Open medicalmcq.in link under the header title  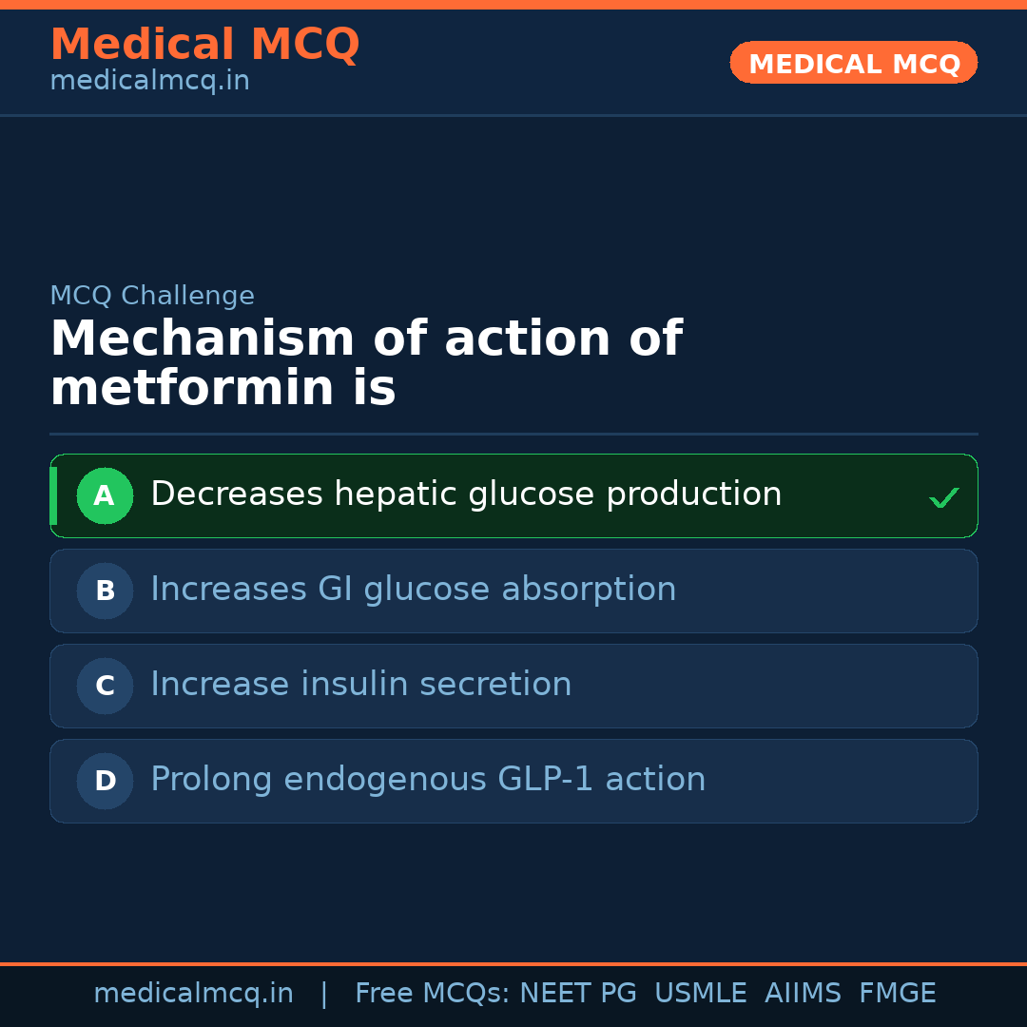[x=149, y=82]
